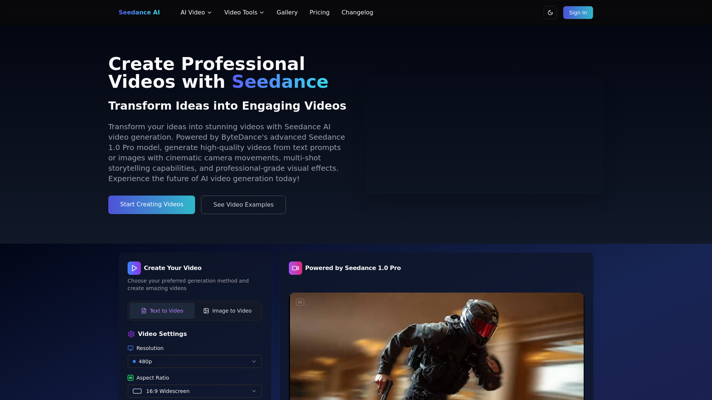Image resolution: width=712 pixels, height=400 pixels.
Task: Click the Video Settings gear icon
Action: tap(131, 334)
